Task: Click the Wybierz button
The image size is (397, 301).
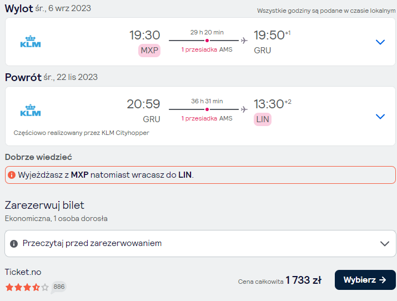Action: click(x=365, y=280)
